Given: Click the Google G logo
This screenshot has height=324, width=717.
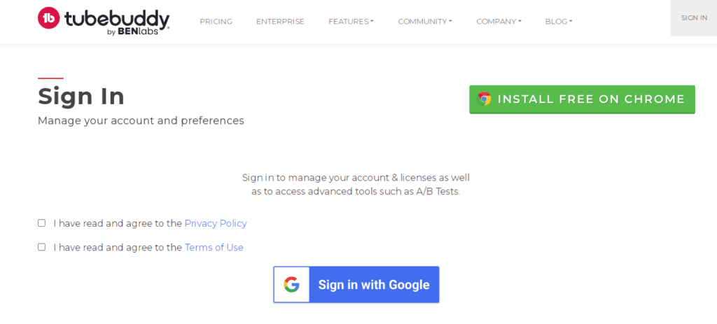Looking at the screenshot, I should (x=291, y=285).
